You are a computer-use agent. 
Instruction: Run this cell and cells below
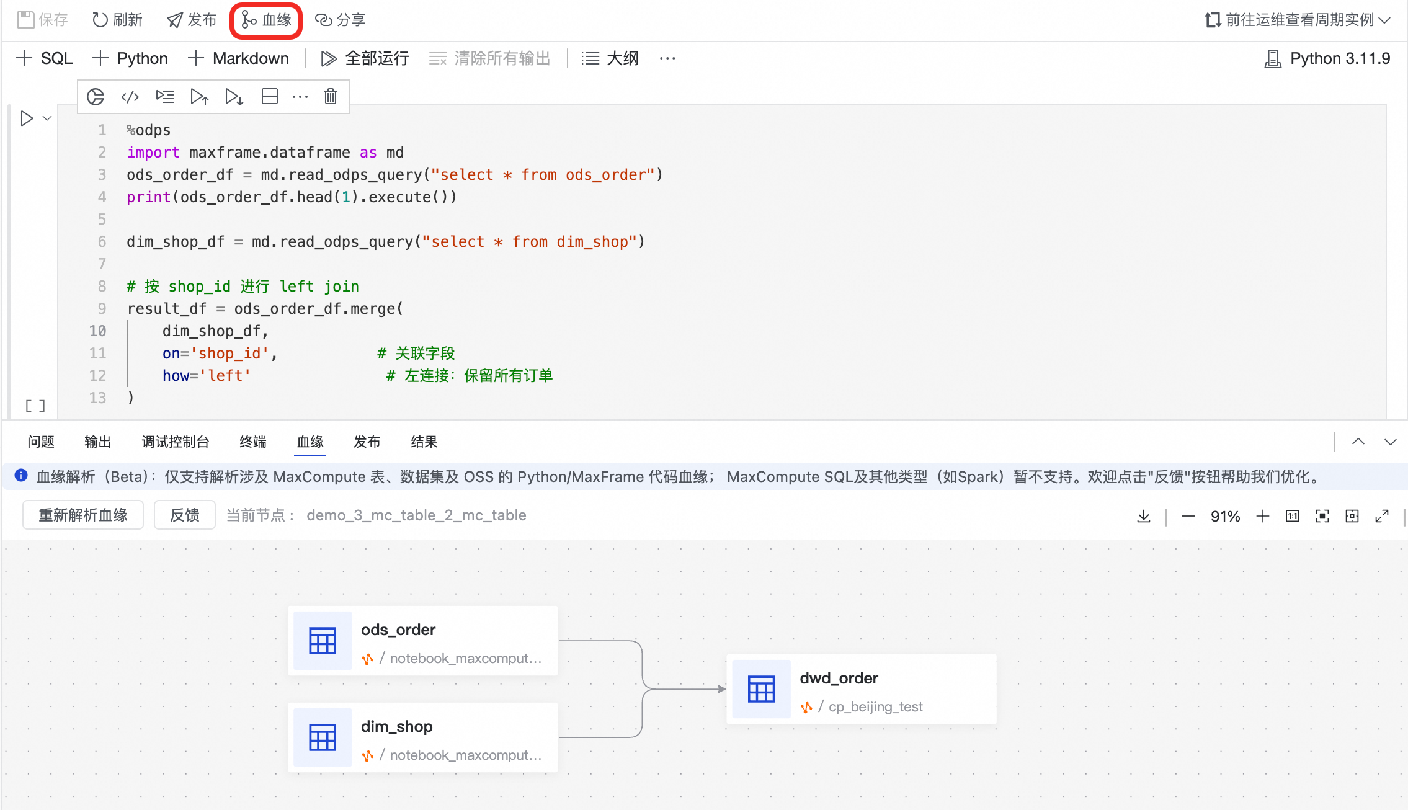pyautogui.click(x=234, y=97)
